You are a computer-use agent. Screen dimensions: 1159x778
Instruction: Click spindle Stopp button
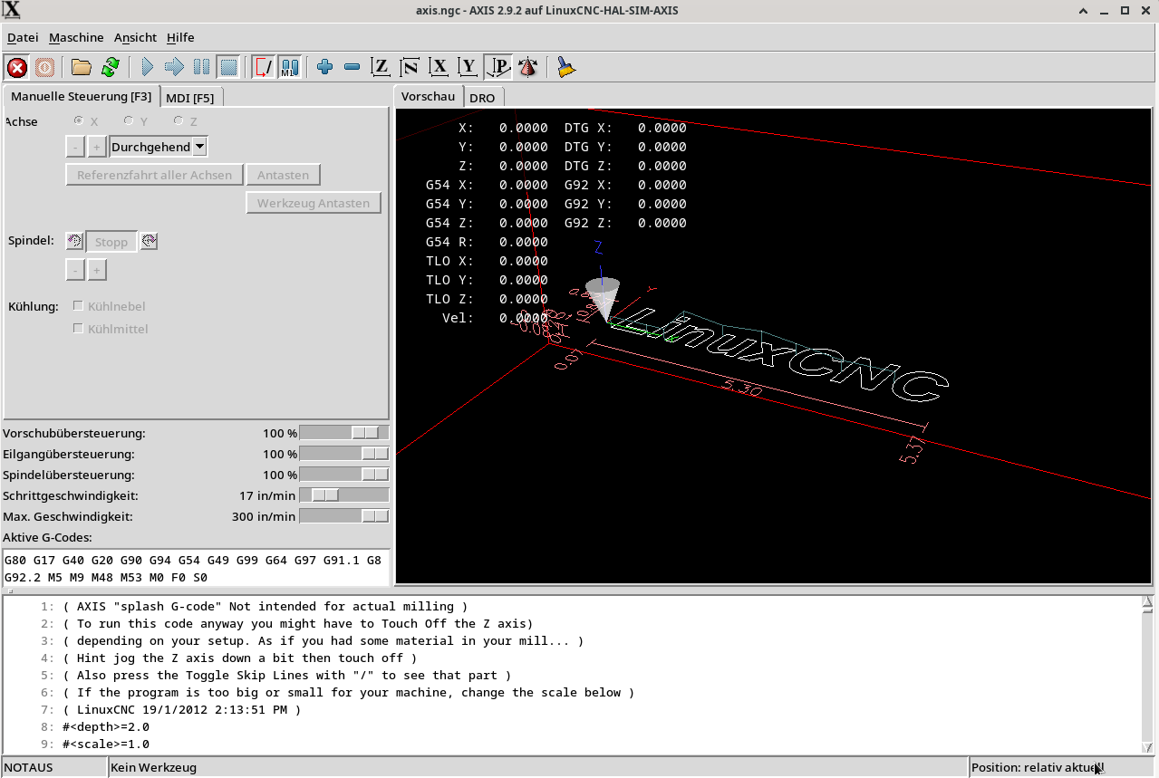111,242
